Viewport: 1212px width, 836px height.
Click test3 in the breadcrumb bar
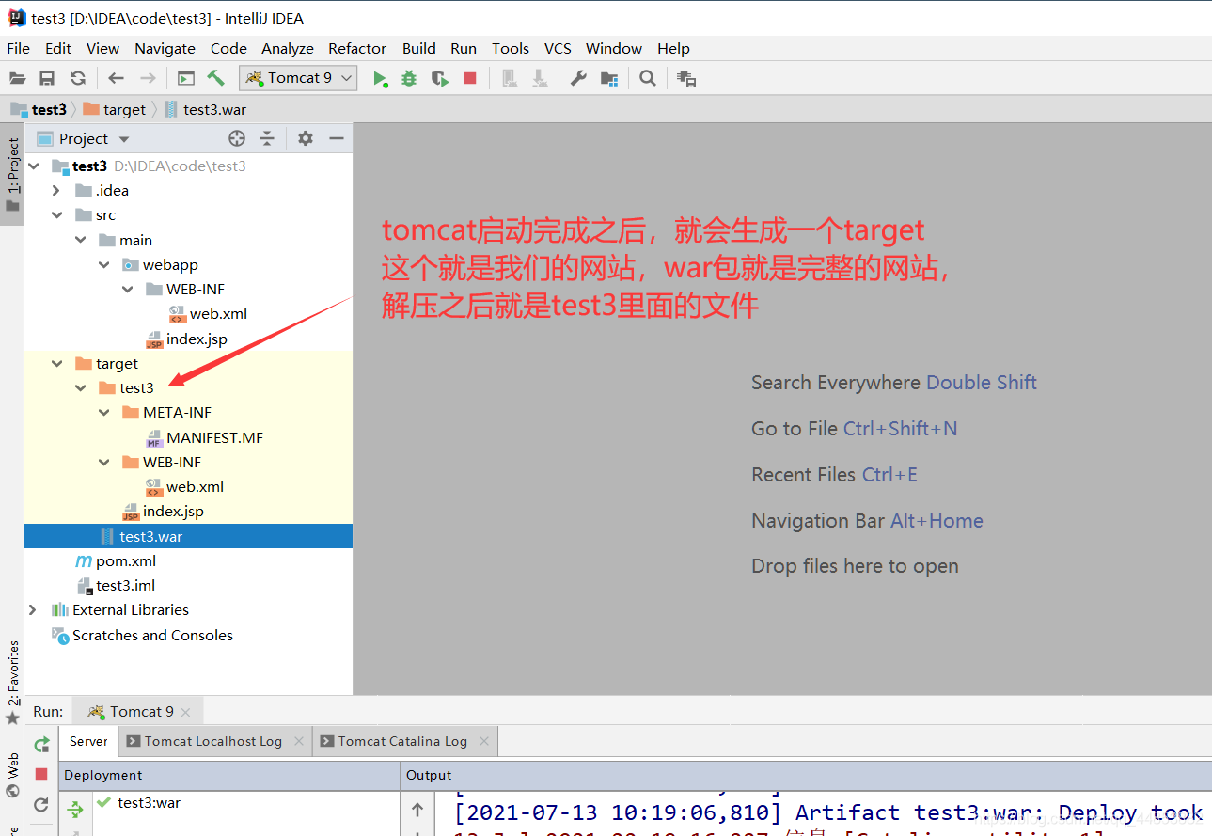click(x=39, y=109)
